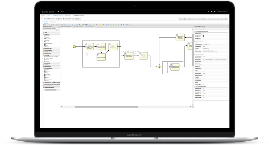Image resolution: width=269 pixels, height=145 pixels.
Task: Open the settings gear icon in header
Action: pyautogui.click(x=212, y=12)
